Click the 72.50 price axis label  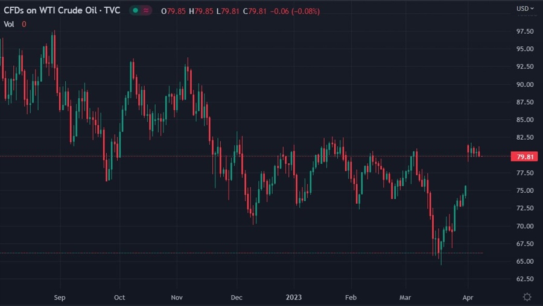525,208
